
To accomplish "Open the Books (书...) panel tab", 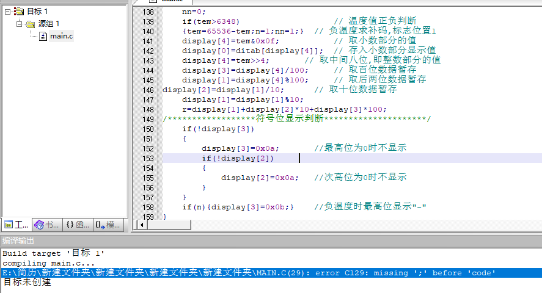I will pos(47,225).
